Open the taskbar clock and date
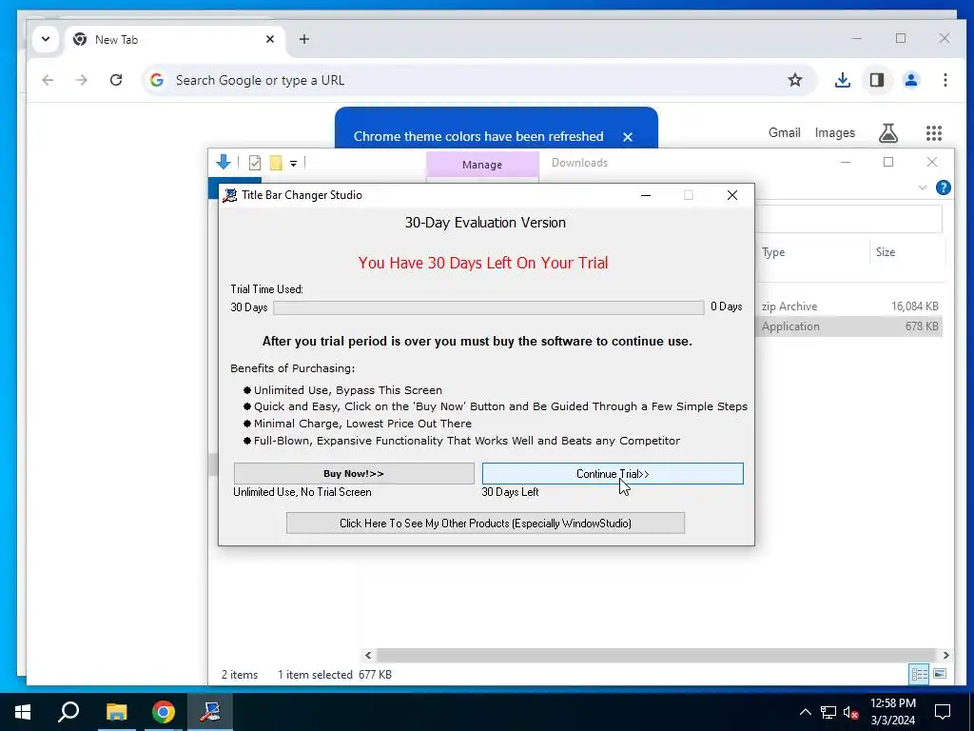This screenshot has height=731, width=974. coord(892,712)
